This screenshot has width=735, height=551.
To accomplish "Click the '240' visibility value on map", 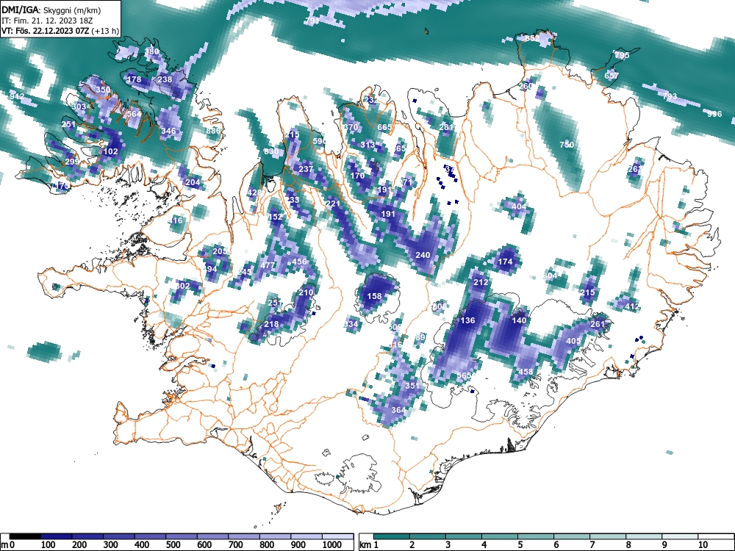I will tap(423, 255).
